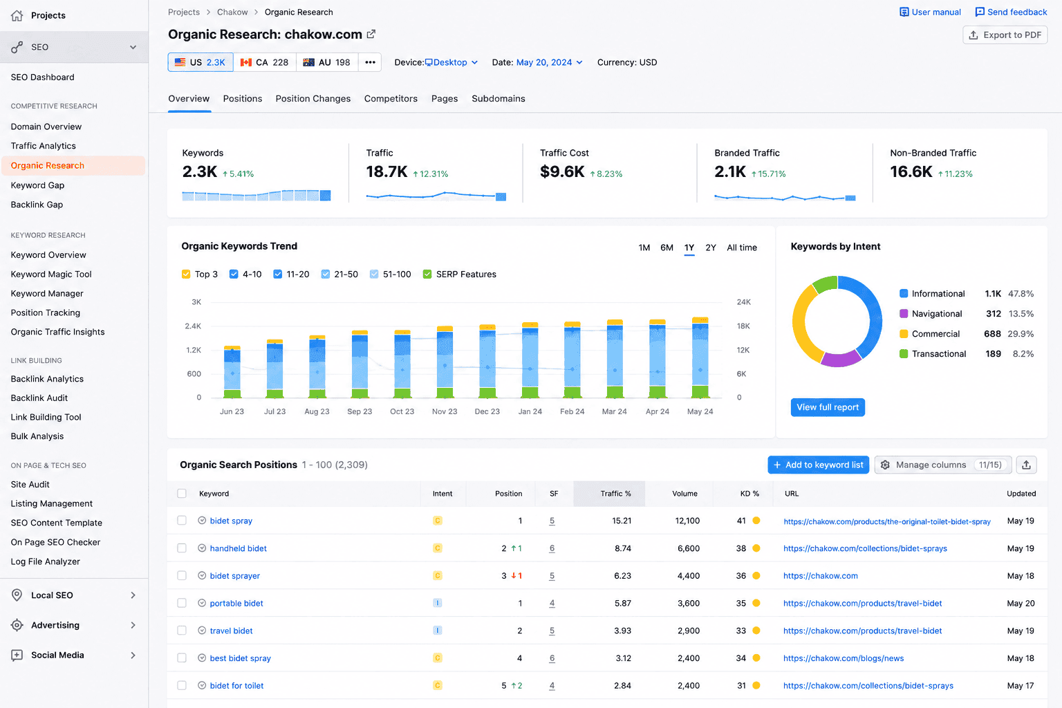Open Projects home icon
The image size is (1062, 708).
tap(17, 15)
